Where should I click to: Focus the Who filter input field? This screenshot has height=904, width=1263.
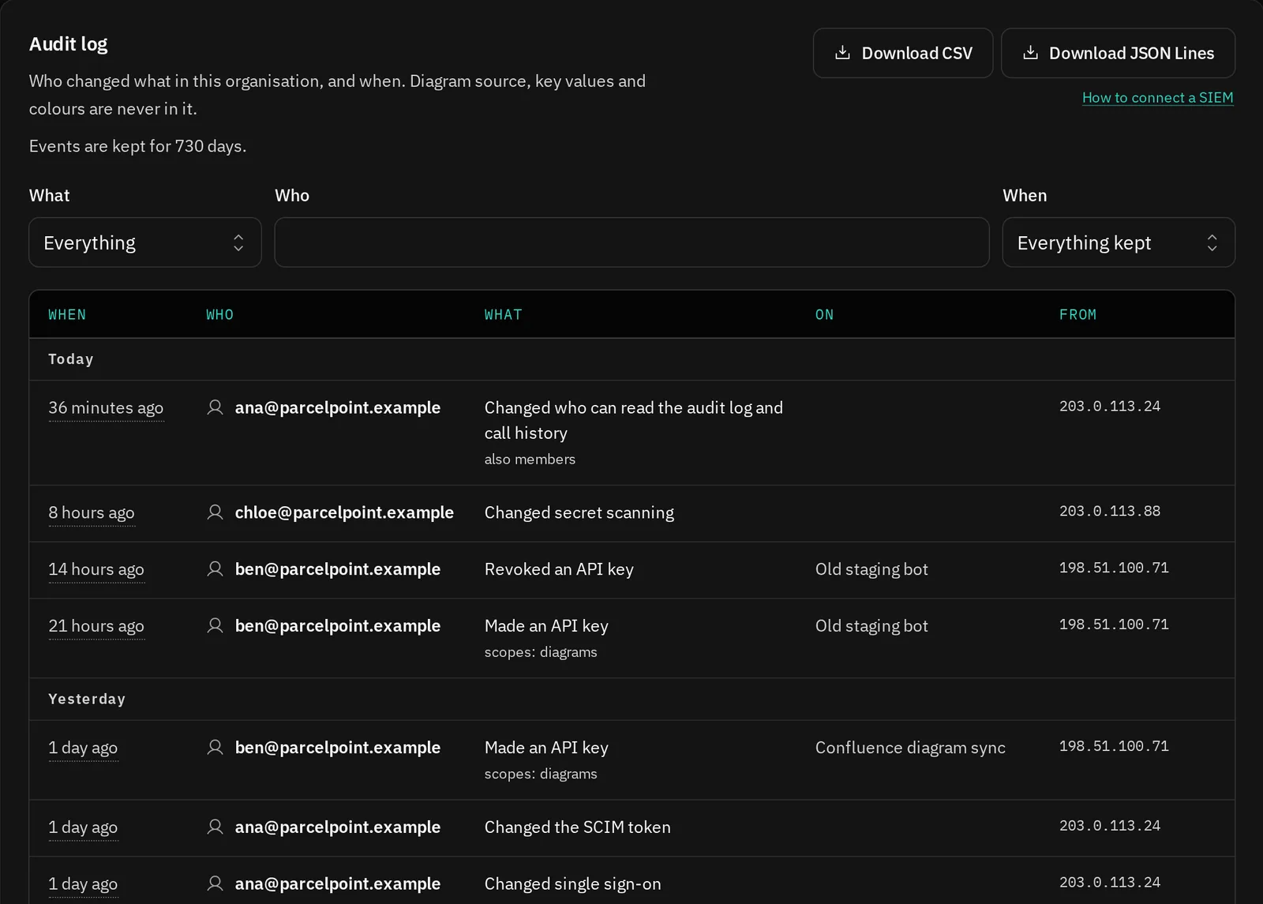tap(631, 242)
